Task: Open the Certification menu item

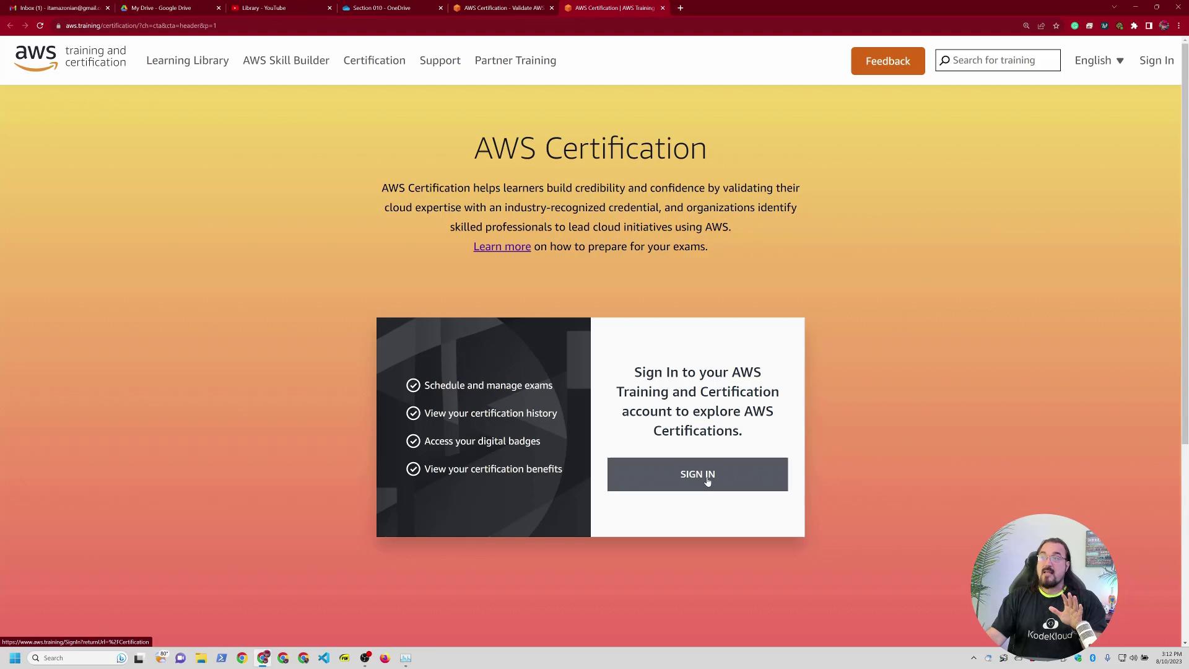Action: [374, 61]
